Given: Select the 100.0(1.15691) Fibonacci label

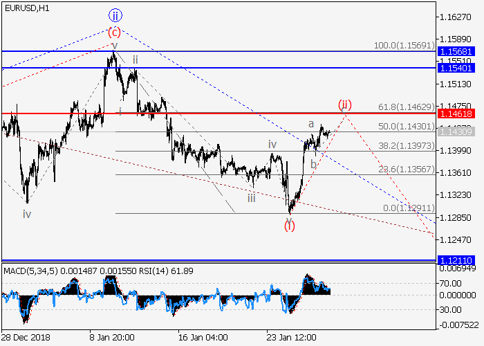Looking at the screenshot, I should 404,46.
